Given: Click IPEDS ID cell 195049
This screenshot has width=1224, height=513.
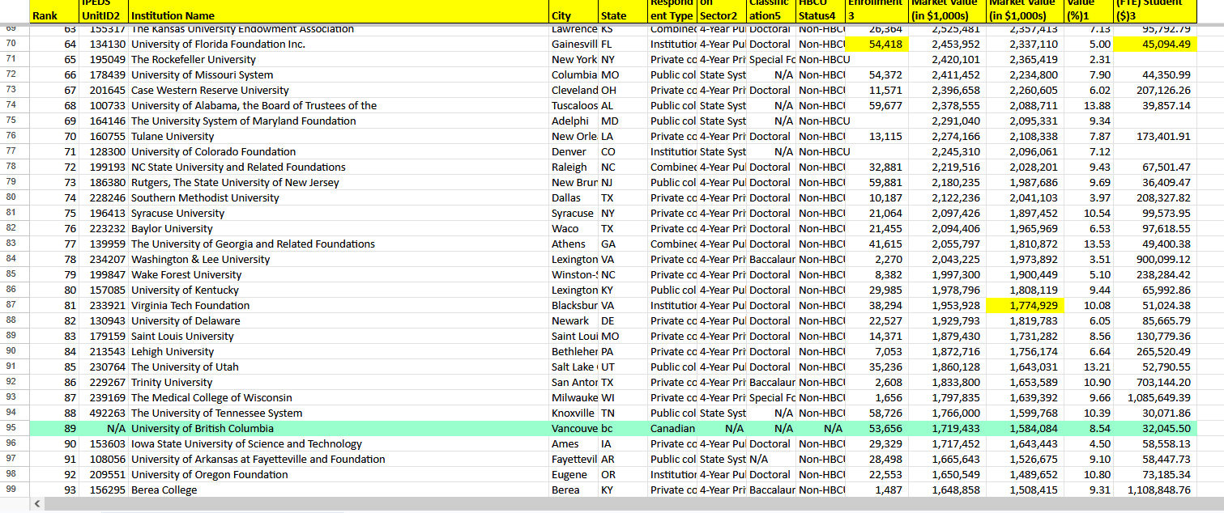Looking at the screenshot, I should pos(103,59).
